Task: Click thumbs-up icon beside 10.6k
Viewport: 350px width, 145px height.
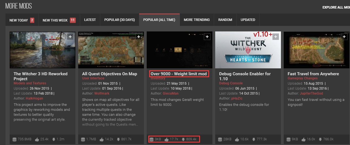Action: pyautogui.click(x=237, y=139)
